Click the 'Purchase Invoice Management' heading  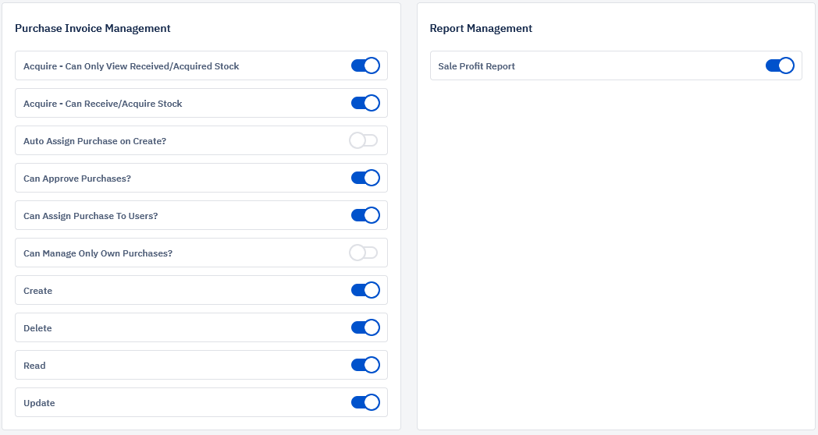(92, 28)
